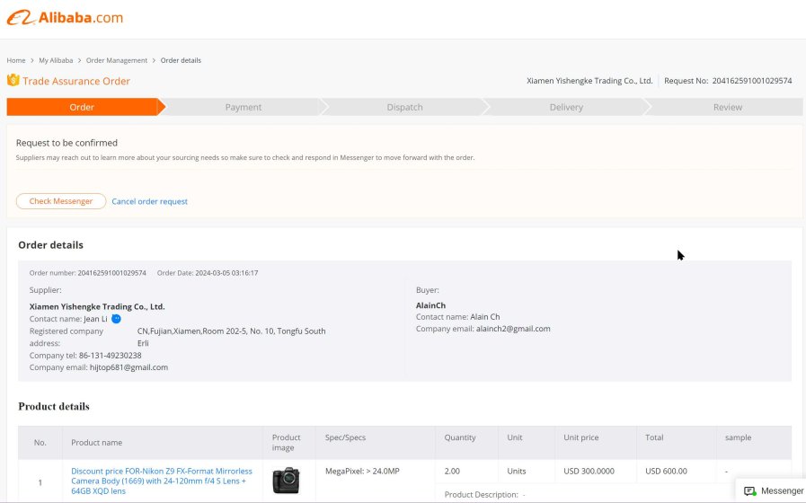Viewport: 806px width, 503px height.
Task: Click the Order details heading
Action: click(x=51, y=245)
